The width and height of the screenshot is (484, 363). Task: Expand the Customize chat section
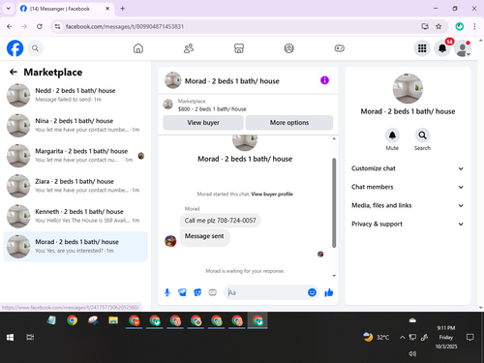(x=408, y=168)
